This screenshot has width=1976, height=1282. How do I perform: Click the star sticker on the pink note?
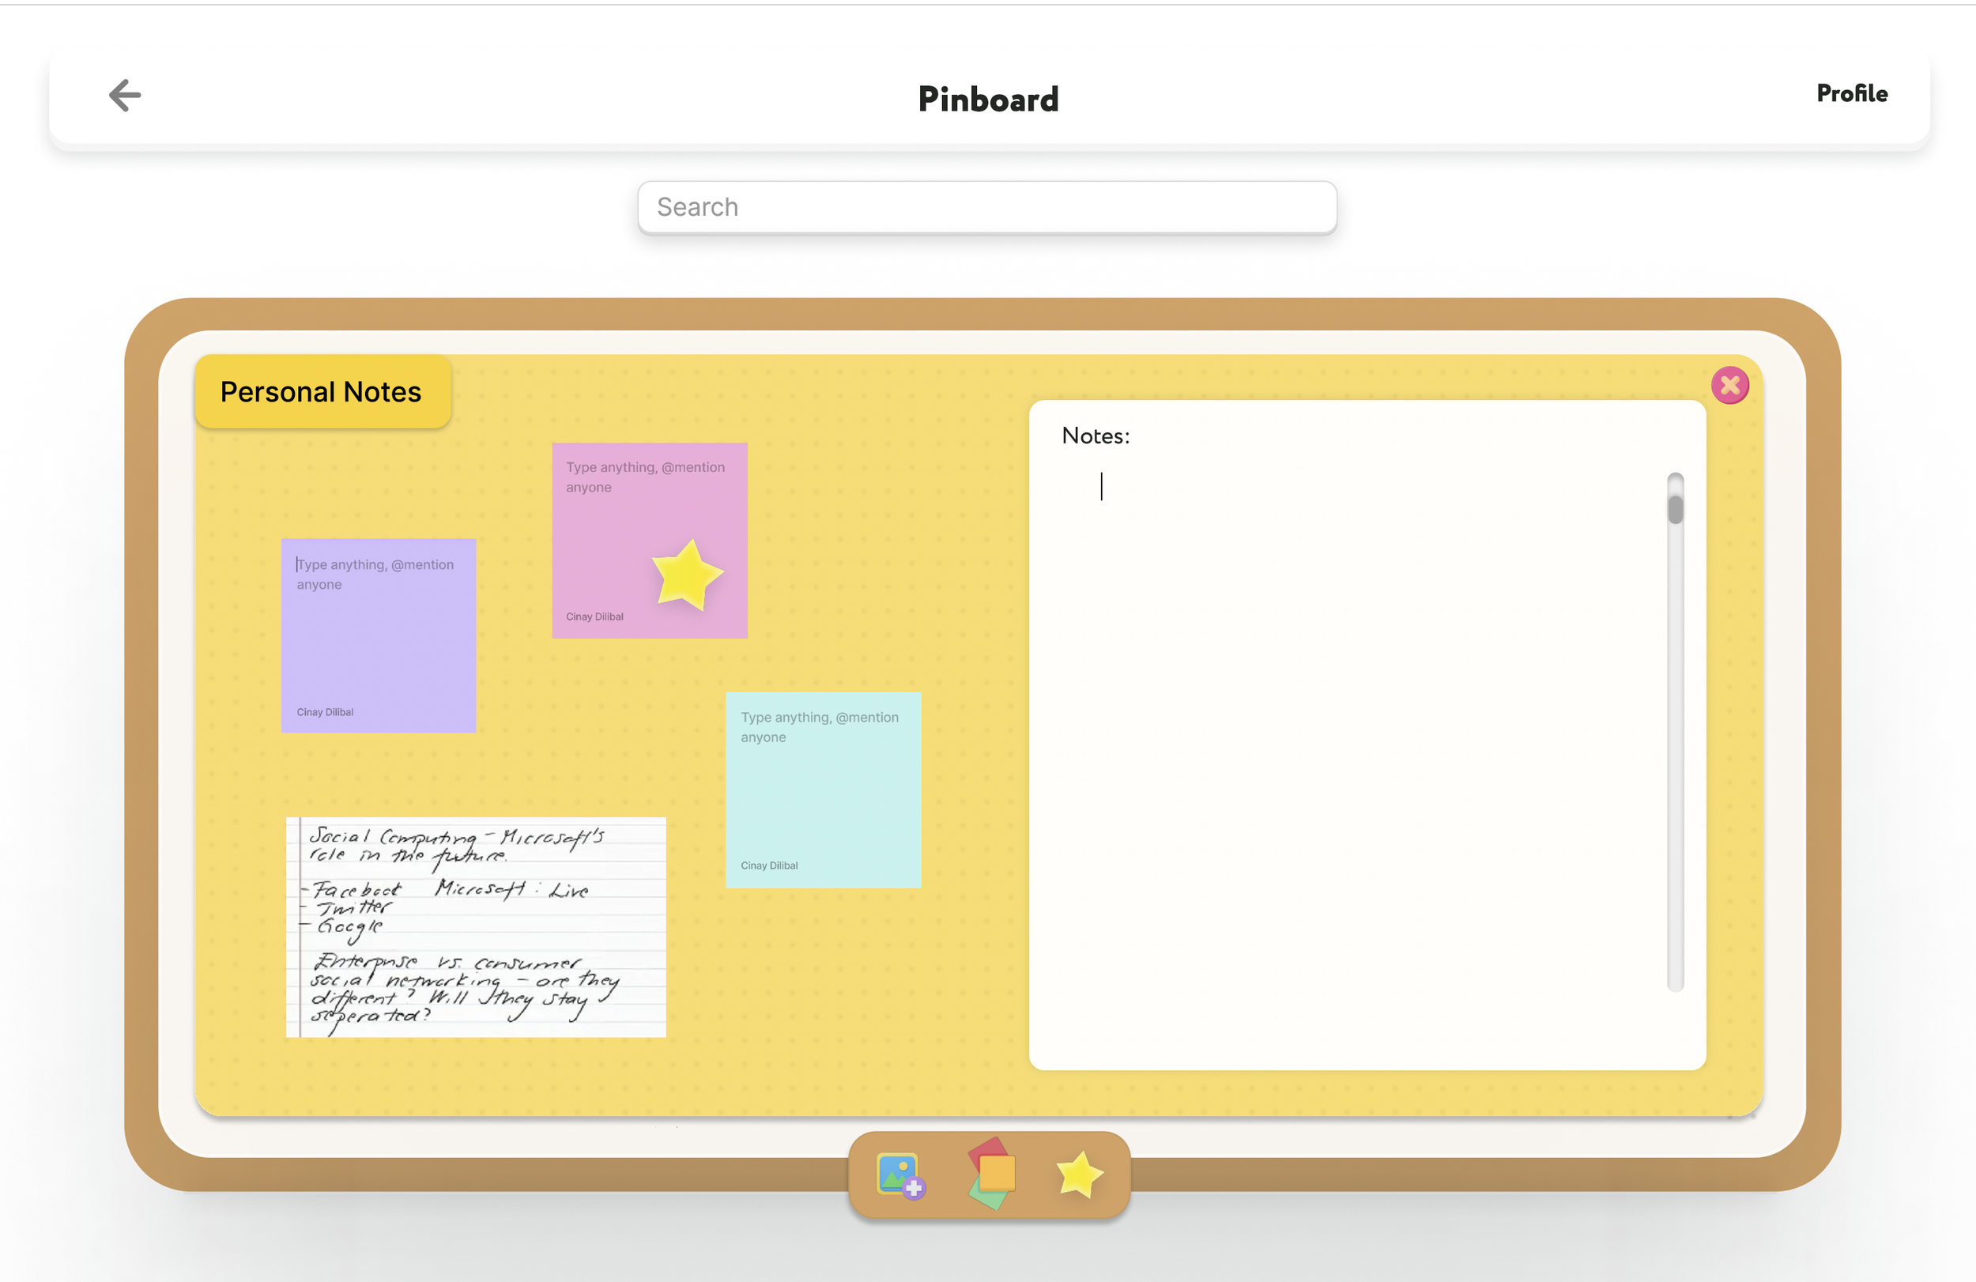point(687,574)
